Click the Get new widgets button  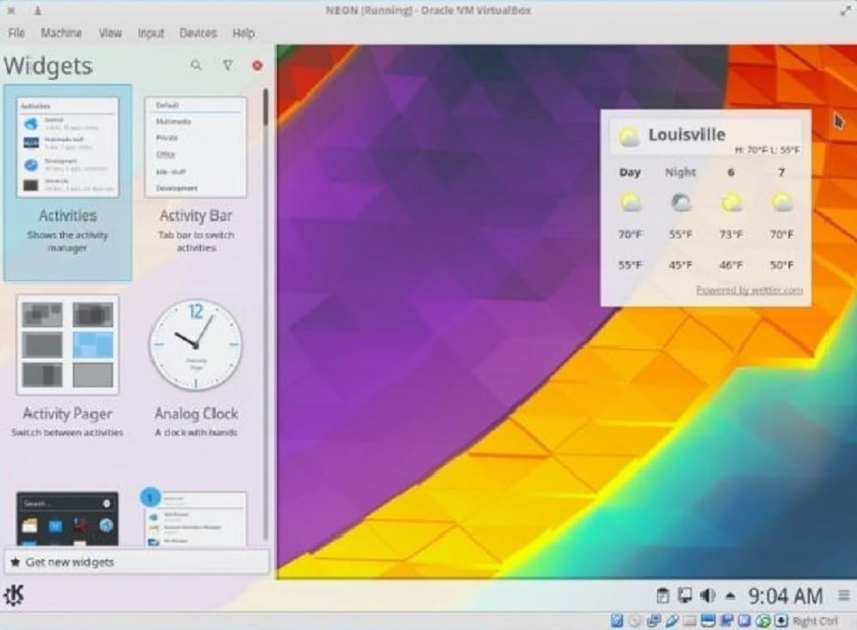(136, 561)
